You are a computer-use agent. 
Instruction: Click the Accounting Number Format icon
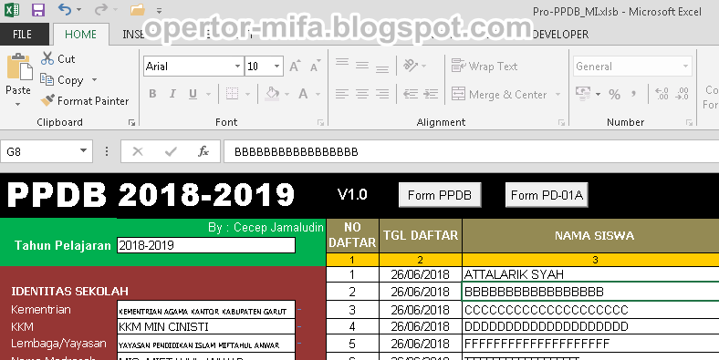(x=583, y=94)
